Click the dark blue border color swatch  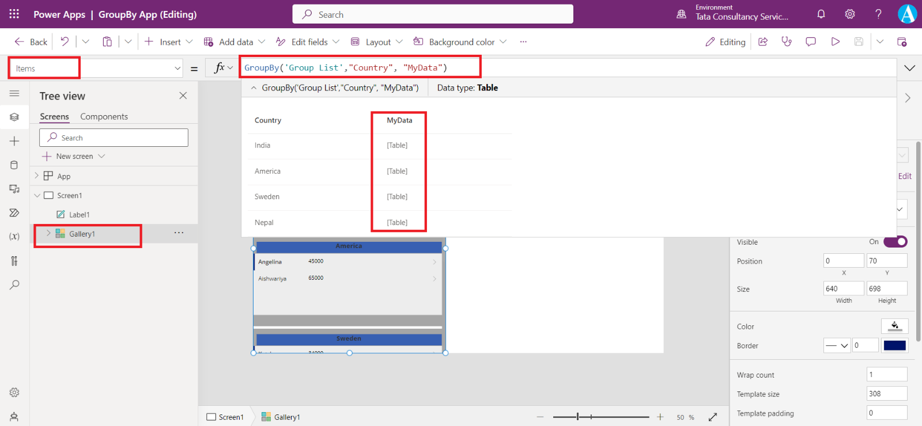(x=894, y=345)
